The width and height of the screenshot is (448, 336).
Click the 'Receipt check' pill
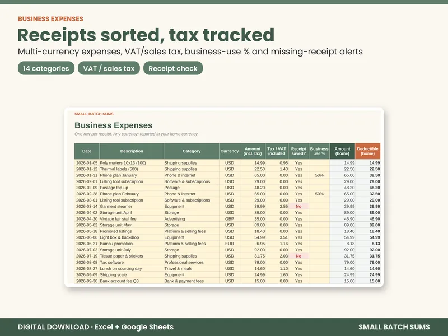click(173, 68)
